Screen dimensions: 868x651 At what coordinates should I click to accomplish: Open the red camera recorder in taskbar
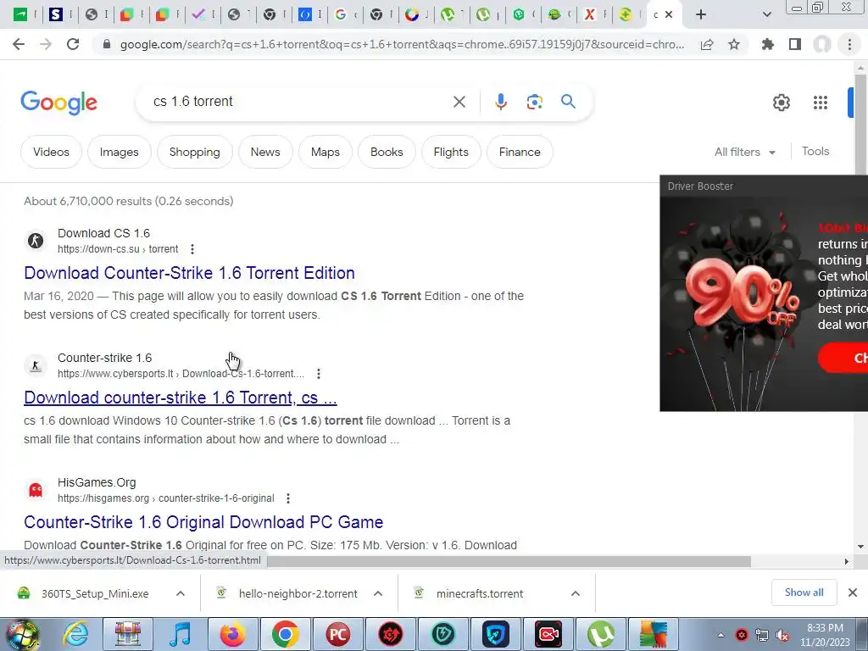coord(548,634)
